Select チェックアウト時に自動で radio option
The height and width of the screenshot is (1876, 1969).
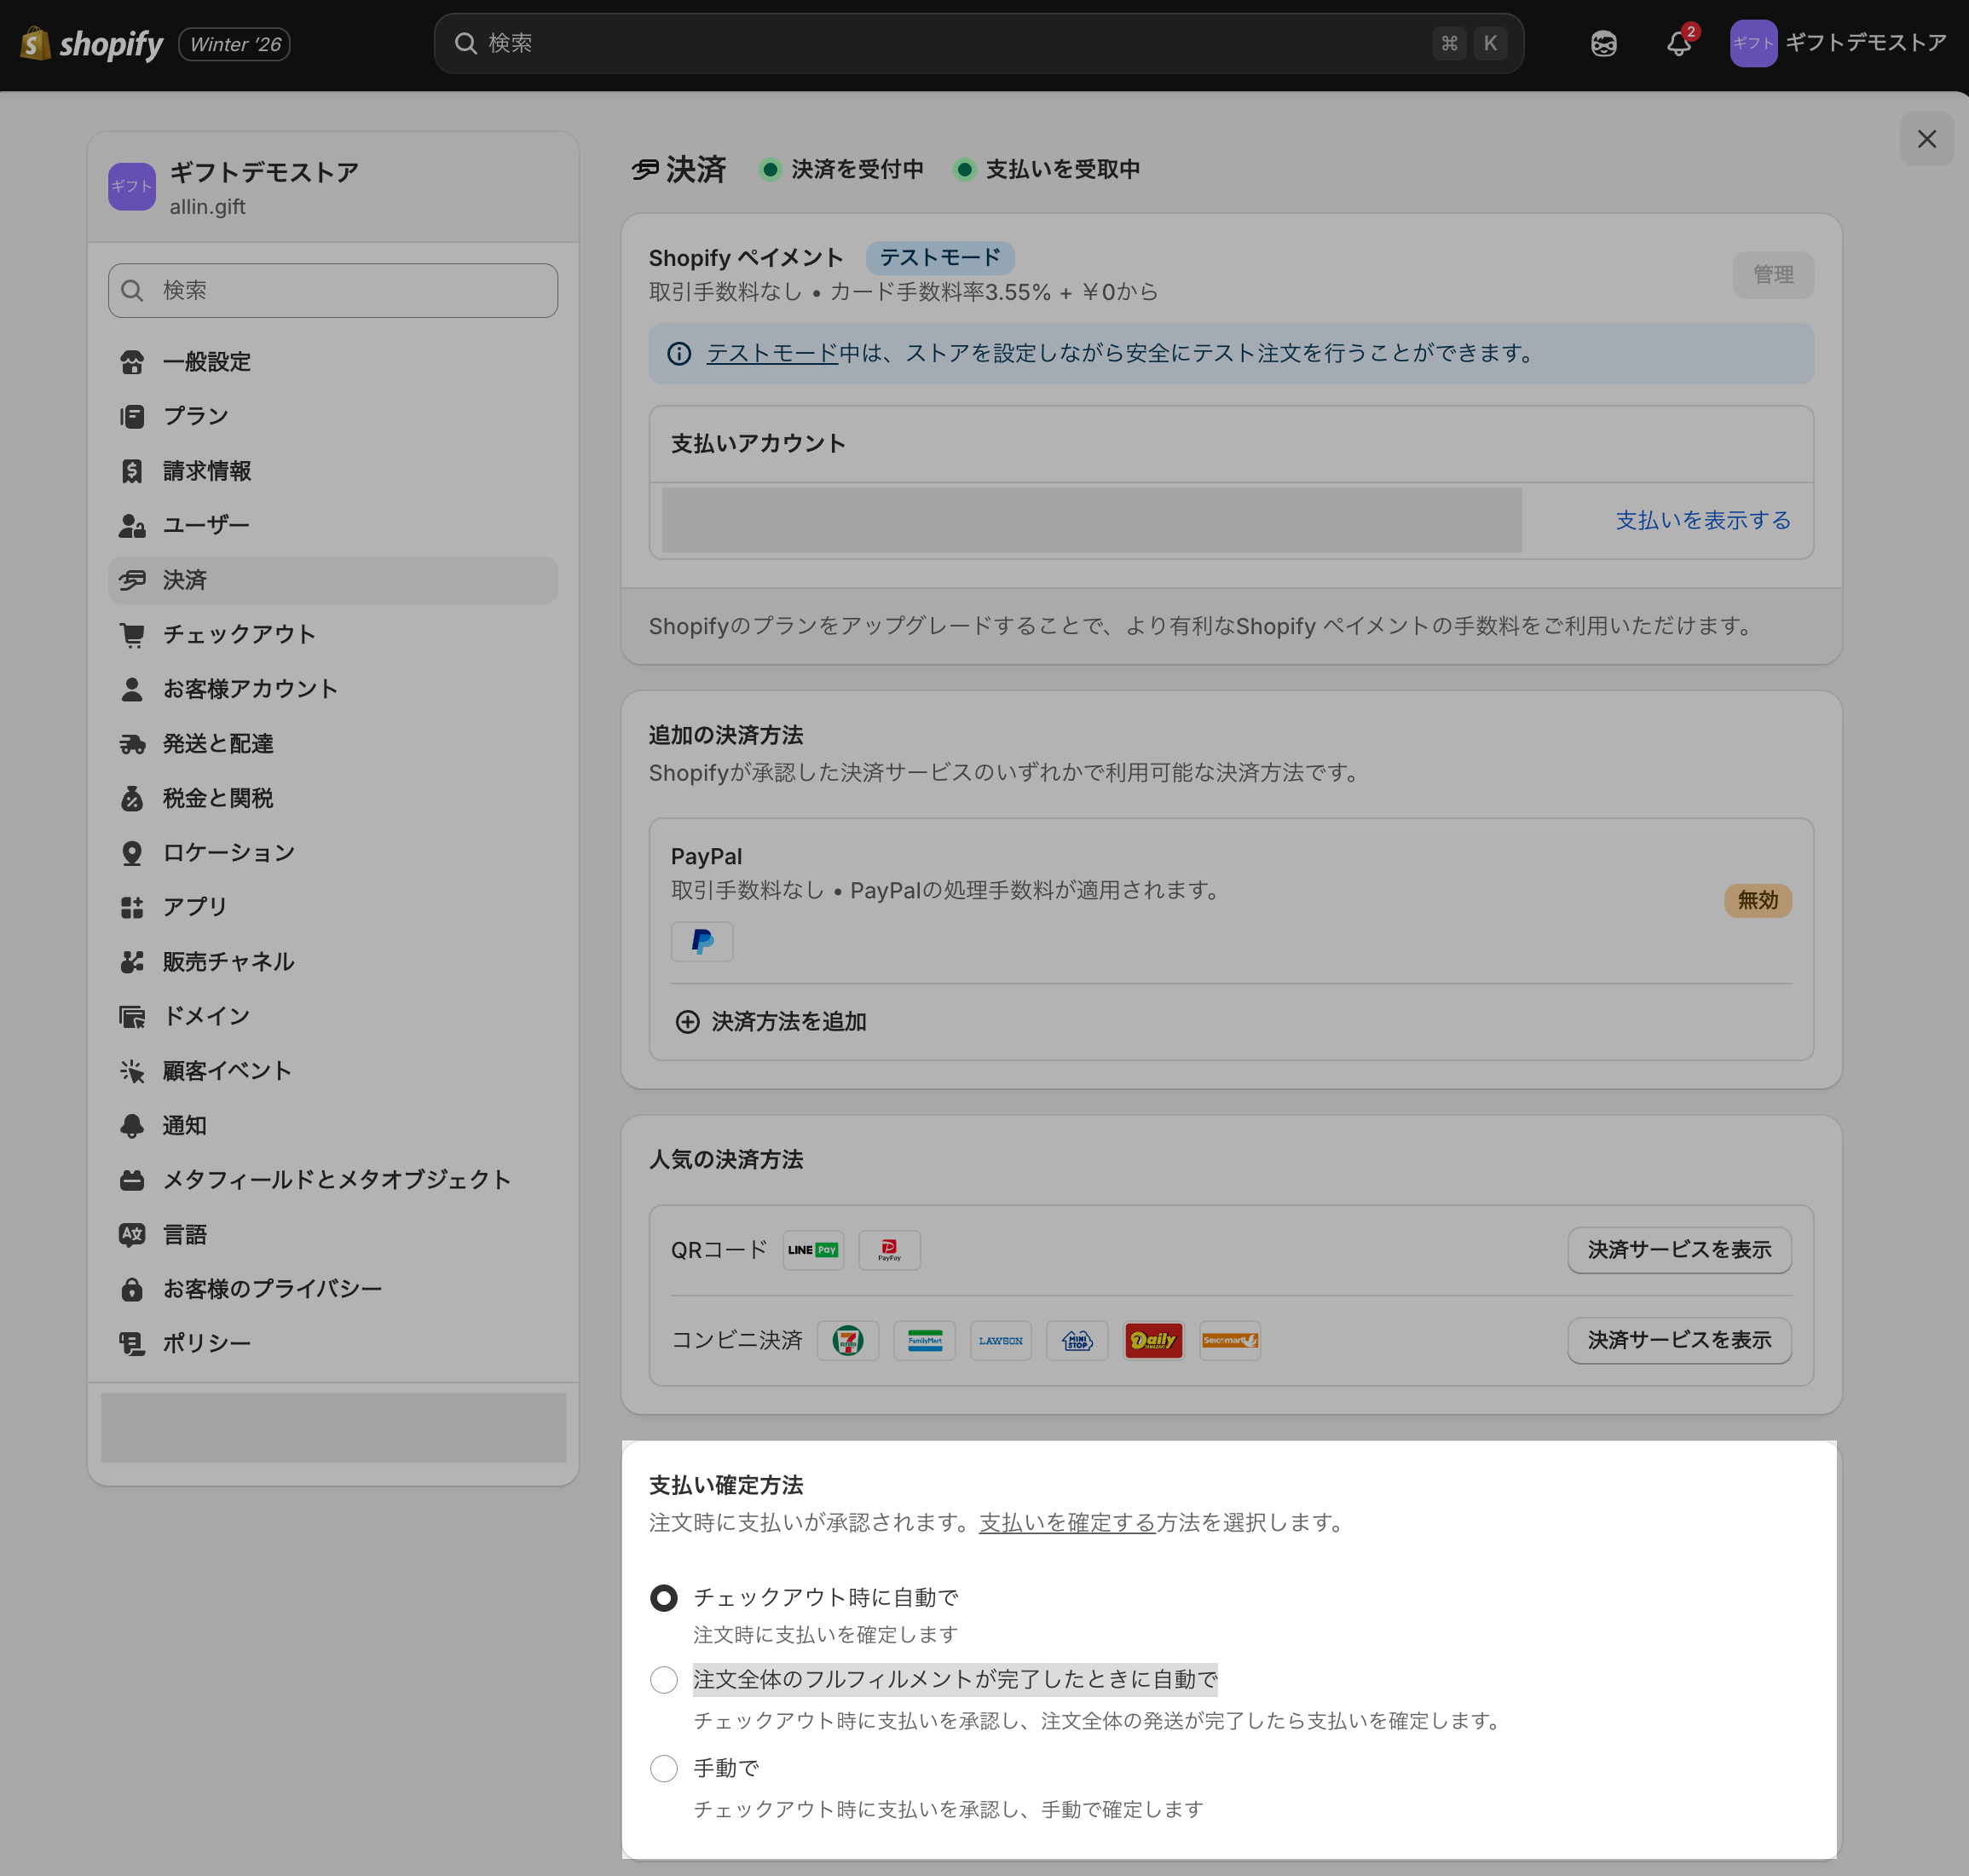664,1597
